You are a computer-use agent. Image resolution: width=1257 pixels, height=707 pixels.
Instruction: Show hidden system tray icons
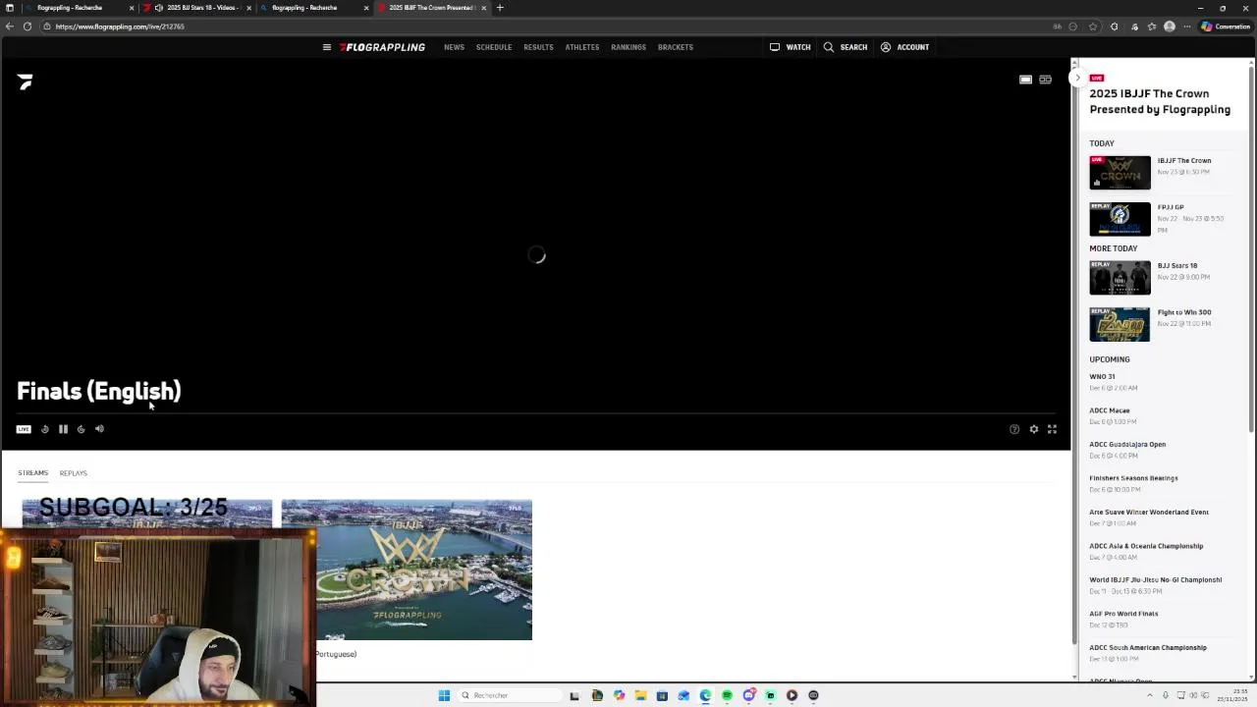[1150, 695]
